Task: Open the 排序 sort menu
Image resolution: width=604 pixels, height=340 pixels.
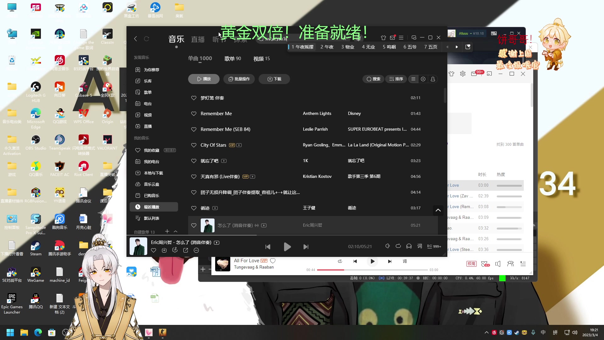Action: 396,79
